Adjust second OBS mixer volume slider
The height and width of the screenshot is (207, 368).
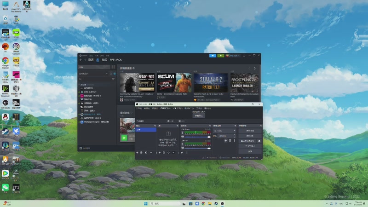(x=197, y=148)
